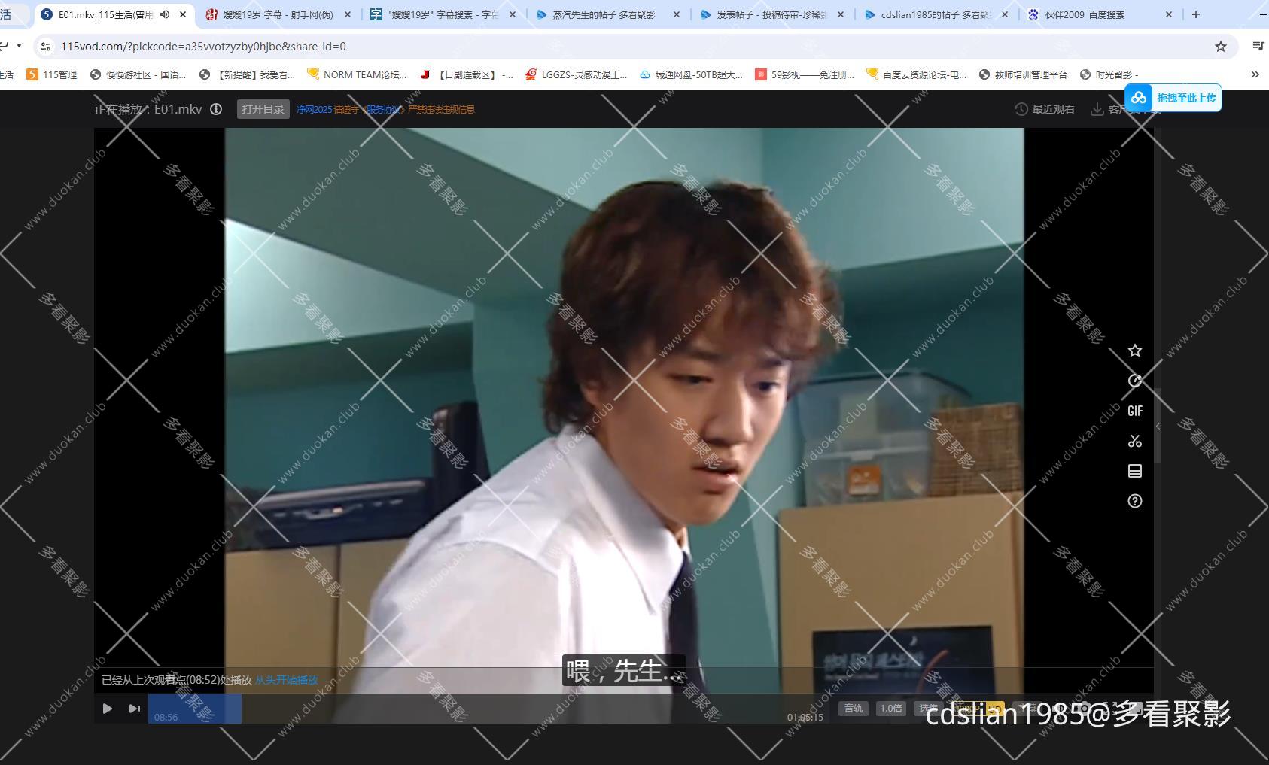Open help via question mark icon

[x=1135, y=501]
